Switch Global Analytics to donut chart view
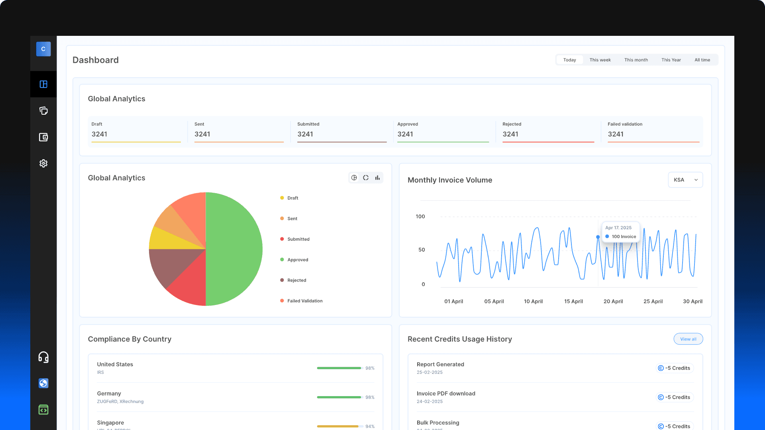 [366, 178]
